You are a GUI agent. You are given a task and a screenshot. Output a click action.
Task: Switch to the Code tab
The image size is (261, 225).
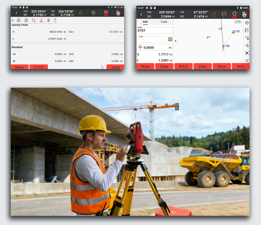[x=163, y=22]
